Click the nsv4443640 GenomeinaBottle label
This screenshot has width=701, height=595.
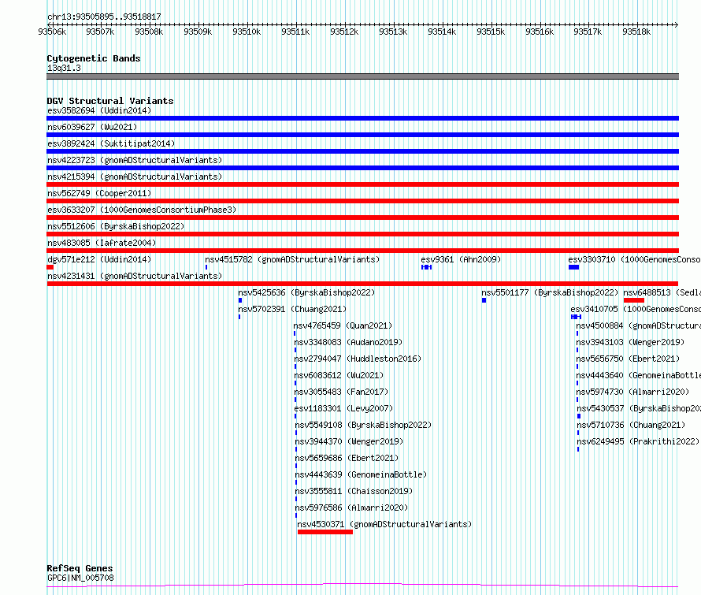pyautogui.click(x=638, y=375)
